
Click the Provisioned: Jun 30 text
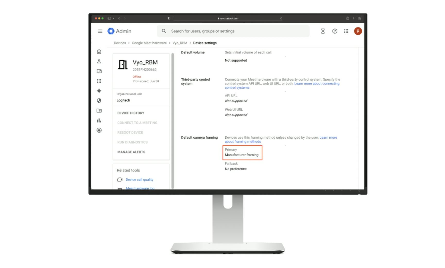coord(146,81)
